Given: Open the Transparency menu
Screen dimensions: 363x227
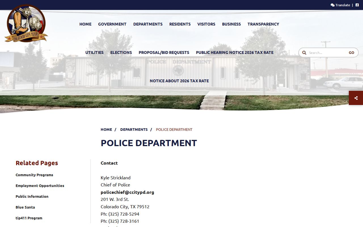Looking at the screenshot, I should click(x=263, y=24).
